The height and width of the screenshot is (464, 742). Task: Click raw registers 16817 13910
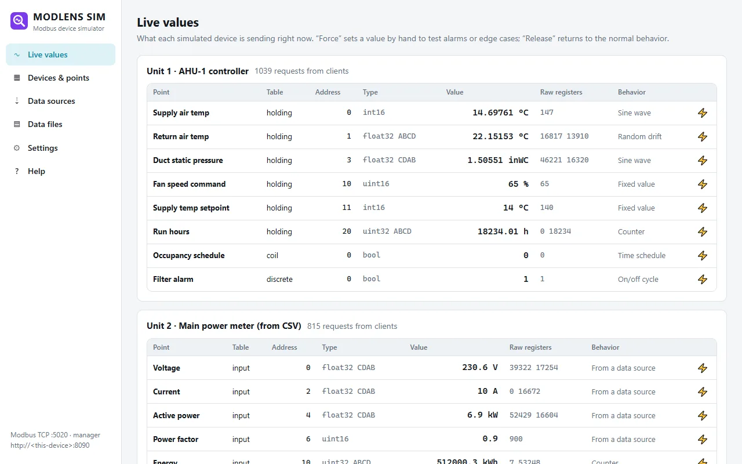coord(564,136)
